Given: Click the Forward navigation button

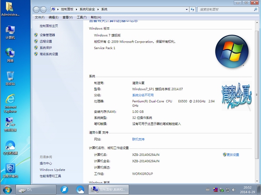Looking at the screenshot, I should click(43, 10).
